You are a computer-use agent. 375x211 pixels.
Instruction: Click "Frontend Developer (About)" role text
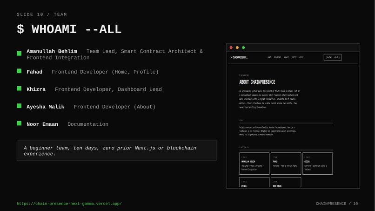click(x=114, y=107)
